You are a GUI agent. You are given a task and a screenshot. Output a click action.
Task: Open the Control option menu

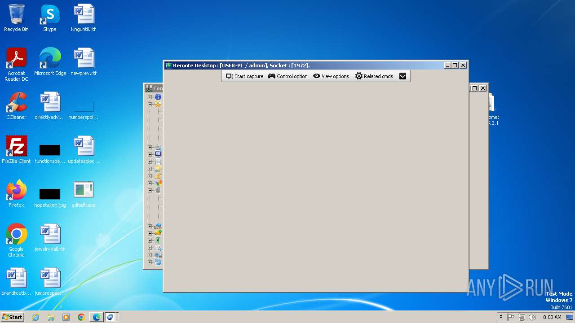pos(288,76)
